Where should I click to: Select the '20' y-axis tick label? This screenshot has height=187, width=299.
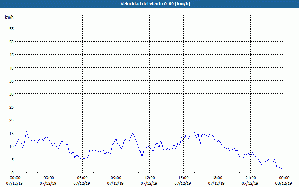click(x=12, y=120)
